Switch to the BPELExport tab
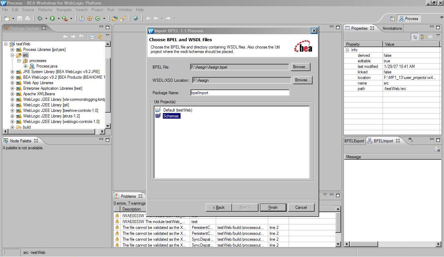444x257 pixels. [354, 141]
